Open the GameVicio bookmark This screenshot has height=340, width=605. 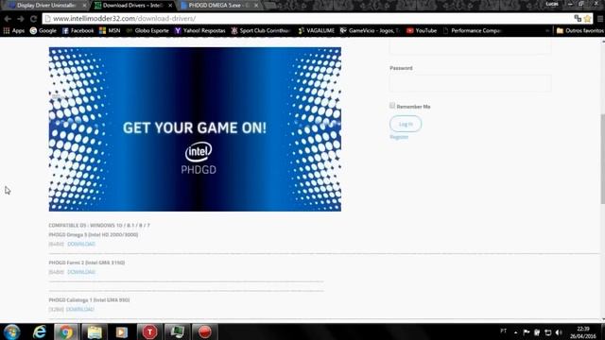tap(370, 30)
